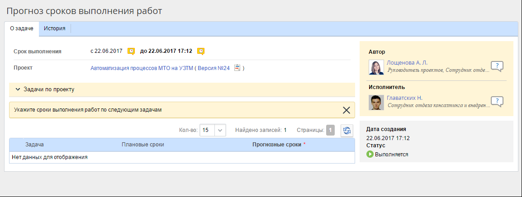This screenshot has width=522, height=197.
Task: Collapse the Задачи по проекту section
Action: 18,89
